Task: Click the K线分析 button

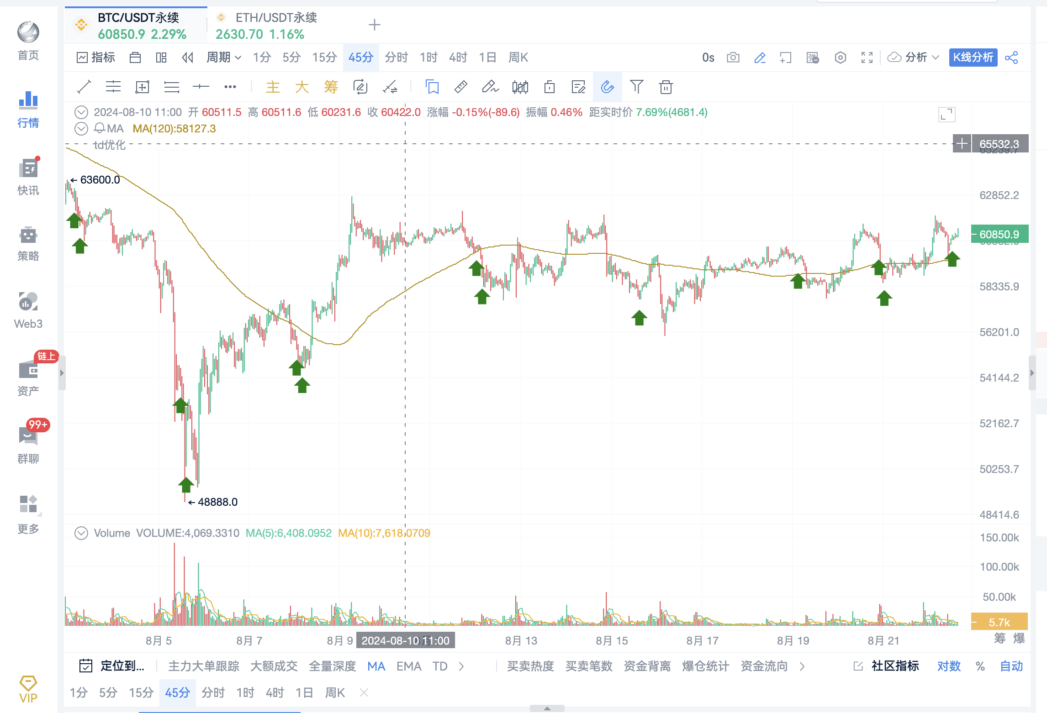Action: pyautogui.click(x=973, y=58)
